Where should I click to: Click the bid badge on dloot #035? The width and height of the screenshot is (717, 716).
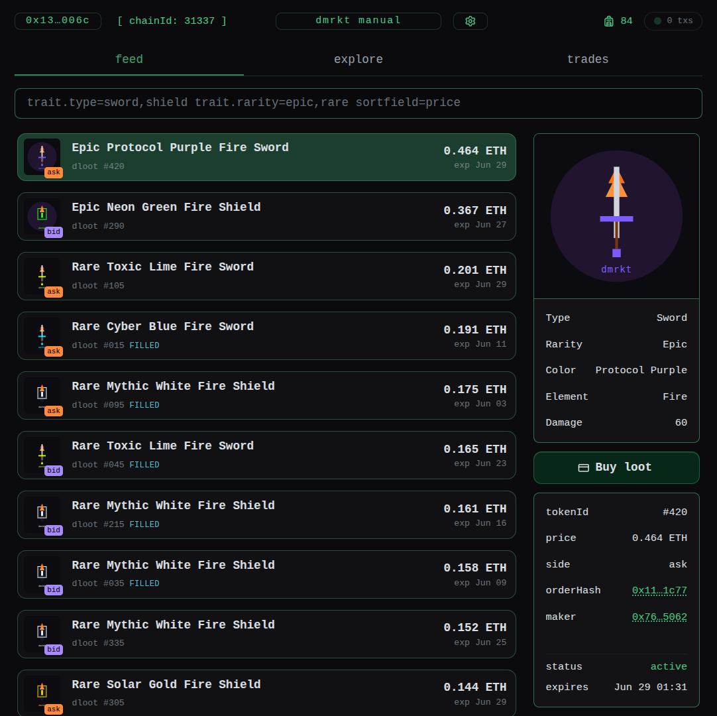54,590
